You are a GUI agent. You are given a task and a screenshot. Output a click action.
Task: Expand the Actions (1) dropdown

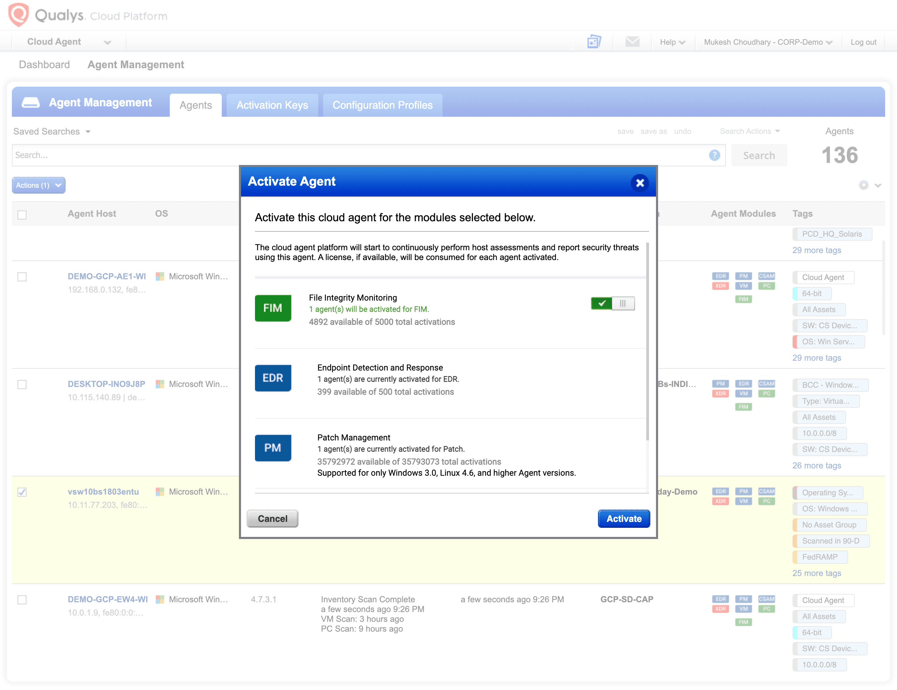[x=38, y=185]
